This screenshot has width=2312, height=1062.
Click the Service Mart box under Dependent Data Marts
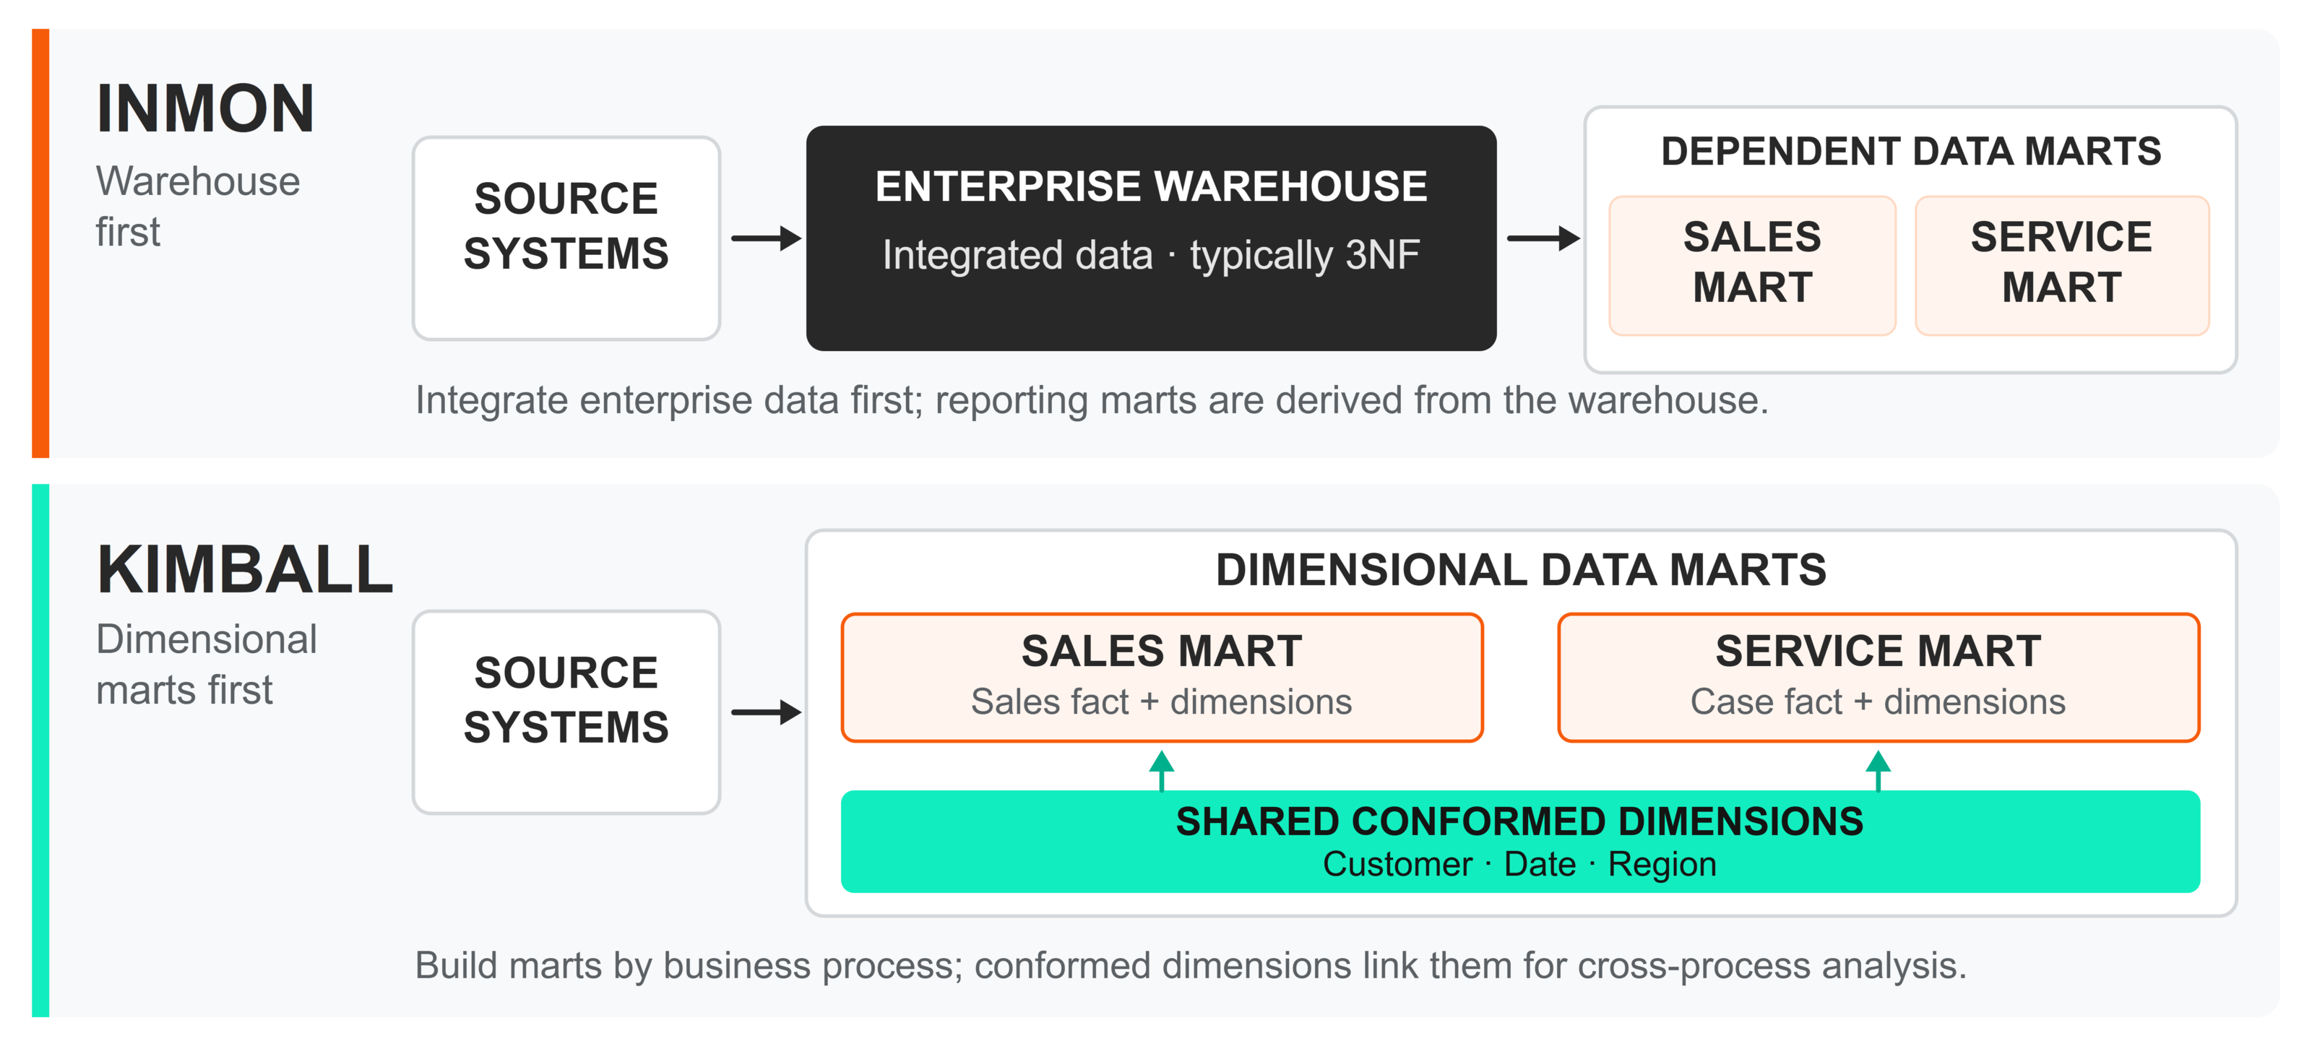click(x=2061, y=266)
